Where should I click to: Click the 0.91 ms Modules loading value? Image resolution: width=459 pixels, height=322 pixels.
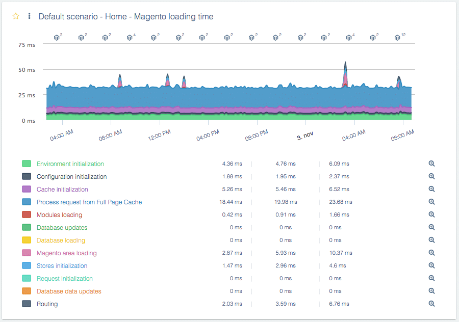click(286, 214)
